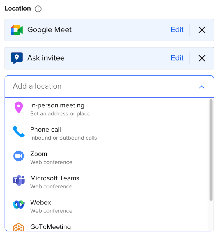
Task: Click the blue Phone call handset icon
Action: (x=19, y=132)
